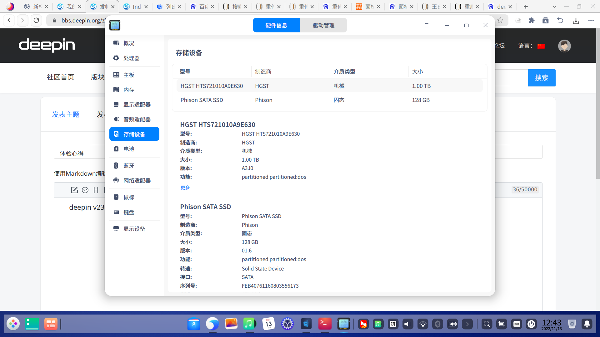Open the Music app from the dock

click(x=249, y=324)
